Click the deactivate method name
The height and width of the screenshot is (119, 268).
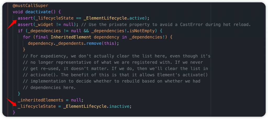38,12
